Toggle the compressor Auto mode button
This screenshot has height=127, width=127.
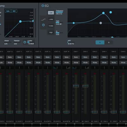8,11
